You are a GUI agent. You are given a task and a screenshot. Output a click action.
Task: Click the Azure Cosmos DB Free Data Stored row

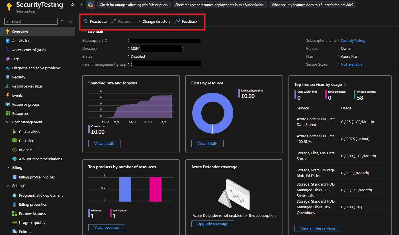340,122
